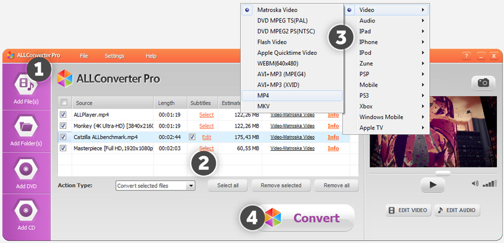Toggle the Catzilla subtitles checkbox
504x243 pixels.
click(x=192, y=137)
